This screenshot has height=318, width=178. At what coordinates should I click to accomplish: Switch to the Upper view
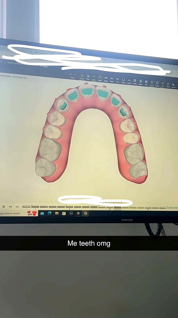pyautogui.click(x=94, y=77)
